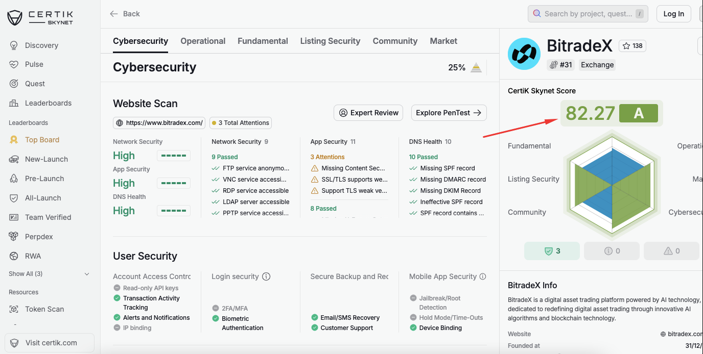Switch to the Operational tab

coord(203,41)
